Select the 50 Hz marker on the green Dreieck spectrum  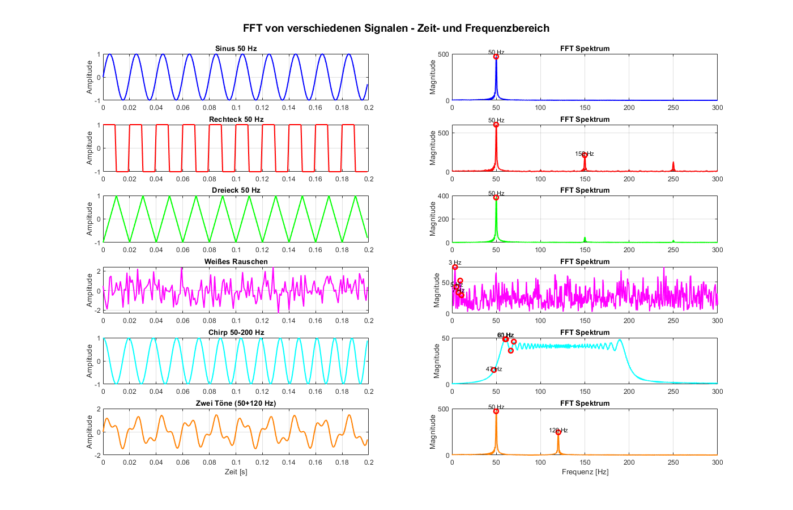click(x=496, y=197)
